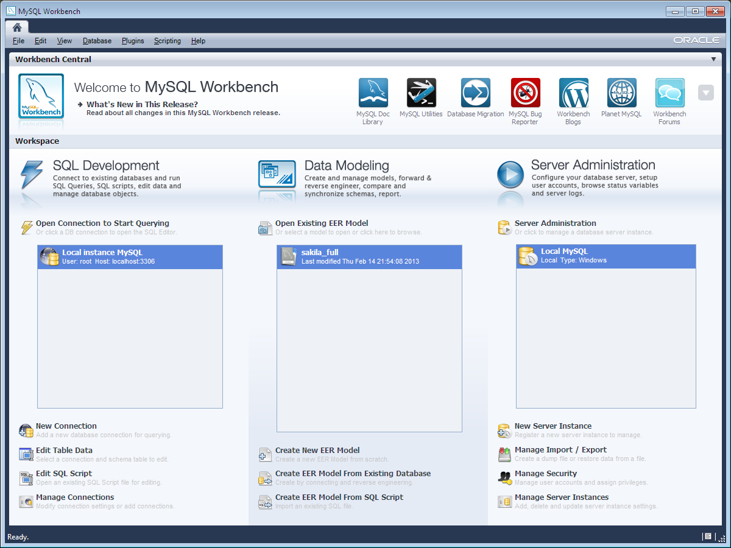The width and height of the screenshot is (731, 548).
Task: Click the Edit Table Data link
Action: pos(64,450)
